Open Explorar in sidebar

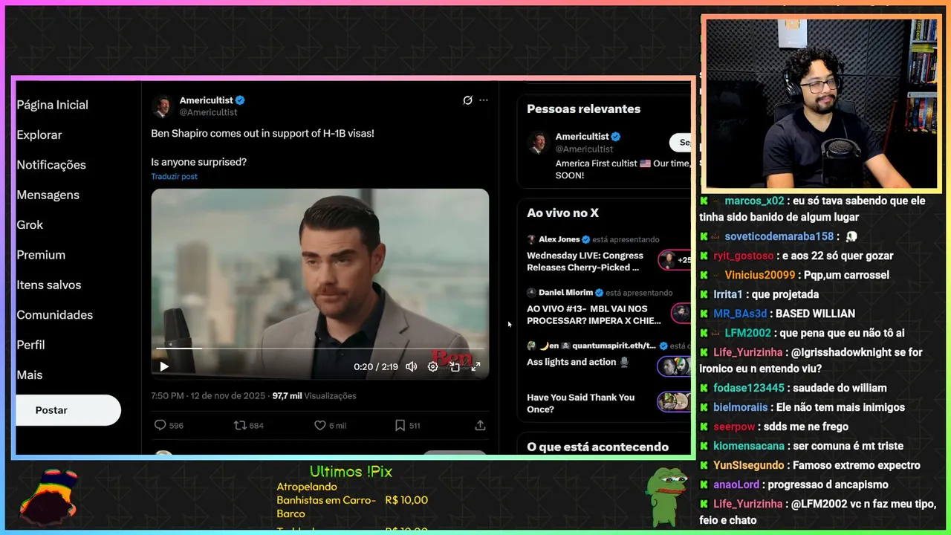(x=39, y=134)
